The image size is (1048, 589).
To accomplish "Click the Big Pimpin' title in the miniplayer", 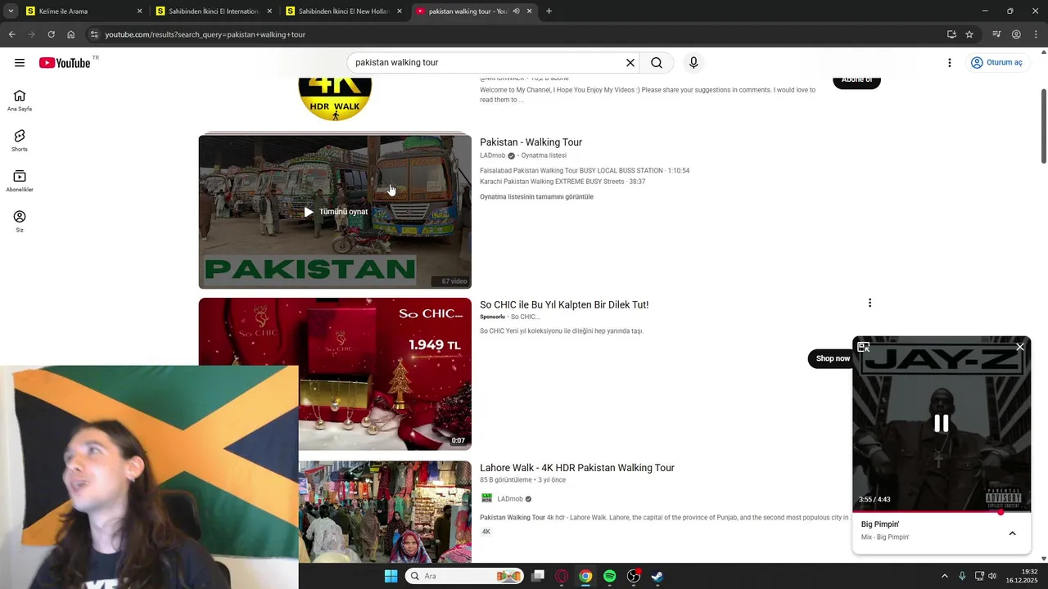I will 880,524.
